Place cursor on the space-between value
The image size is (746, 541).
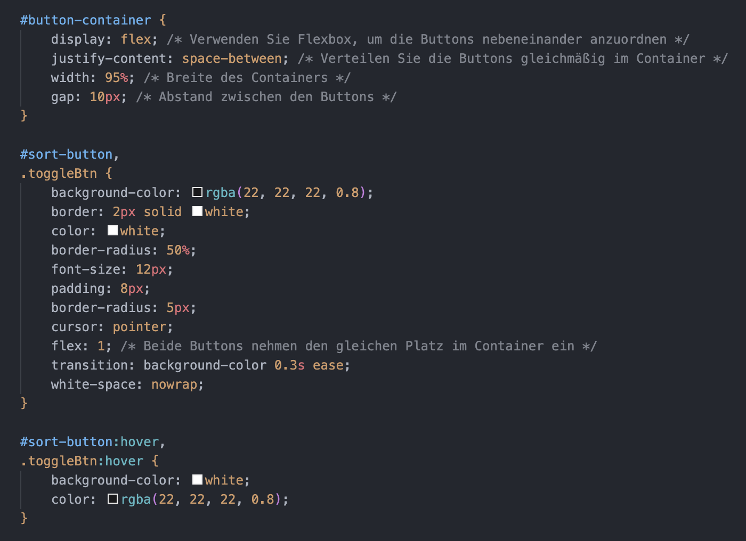click(x=232, y=59)
